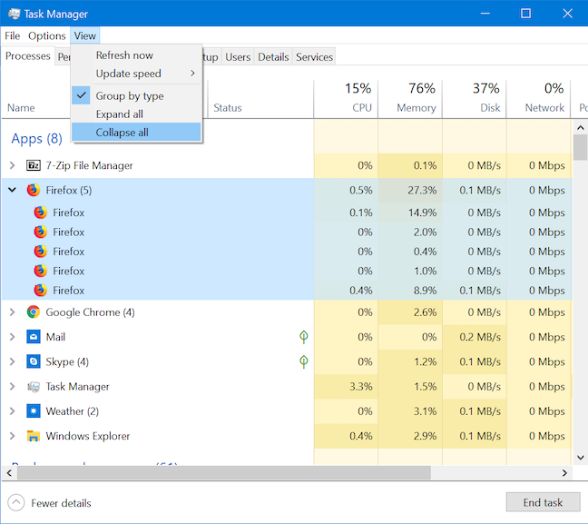The height and width of the screenshot is (524, 588).
Task: Close the open View menu
Action: click(x=84, y=35)
